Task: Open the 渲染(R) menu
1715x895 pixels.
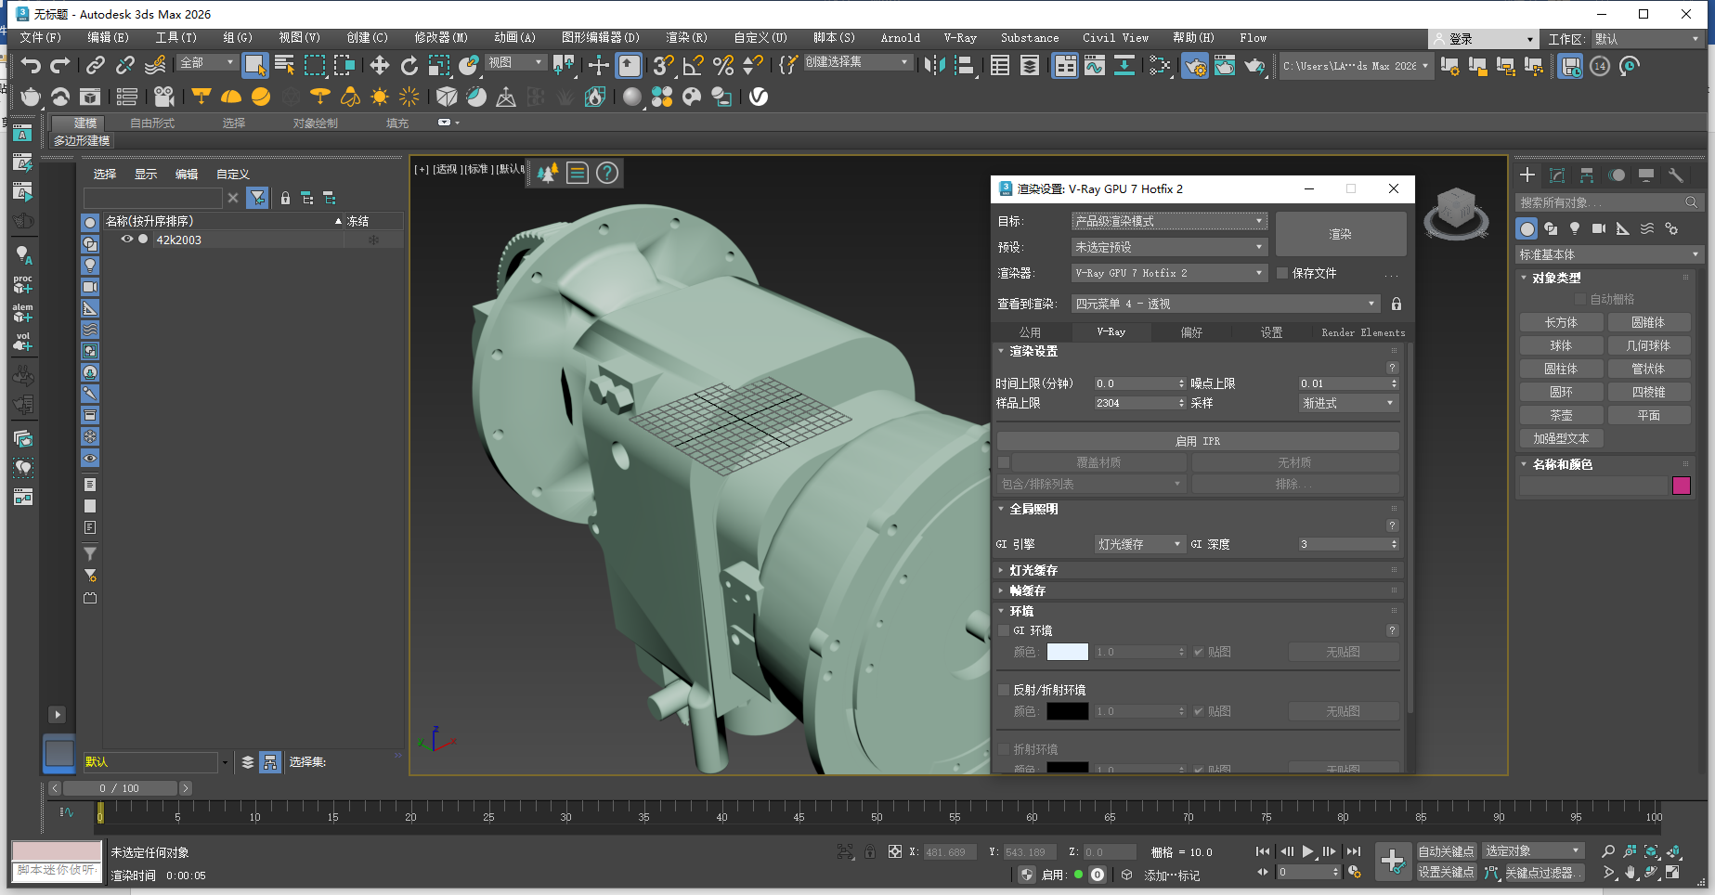Action: click(686, 38)
